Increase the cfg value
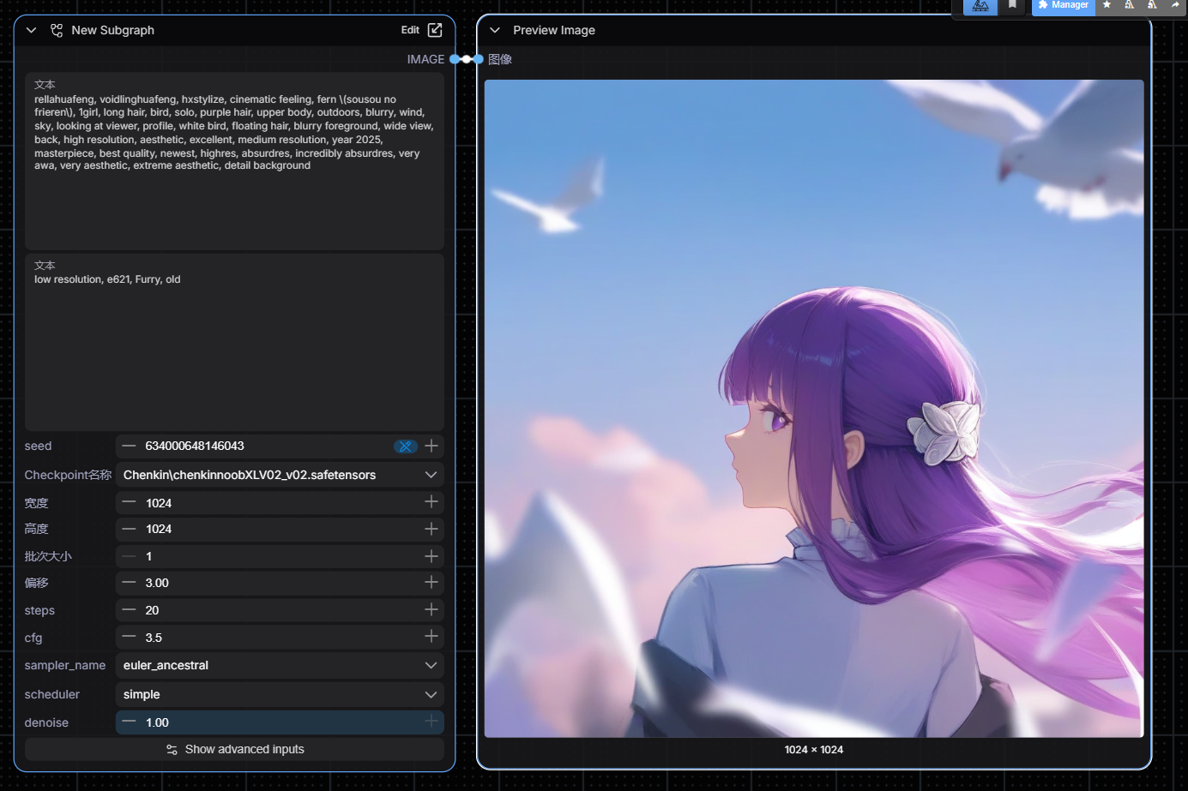1188x791 pixels. click(431, 637)
